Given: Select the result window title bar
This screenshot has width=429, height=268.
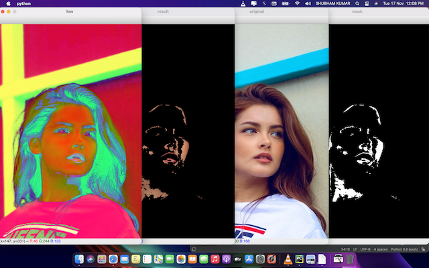Looking at the screenshot, I should click(163, 12).
